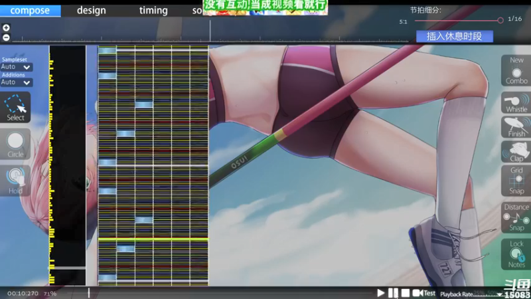Click the song progress bar marker

tap(89, 293)
